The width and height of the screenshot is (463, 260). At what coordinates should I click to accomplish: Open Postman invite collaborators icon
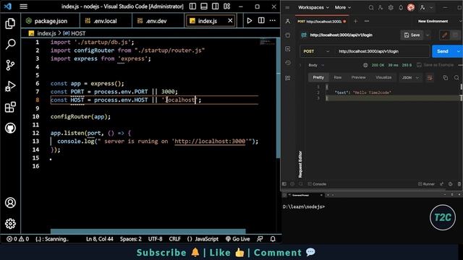[381, 8]
